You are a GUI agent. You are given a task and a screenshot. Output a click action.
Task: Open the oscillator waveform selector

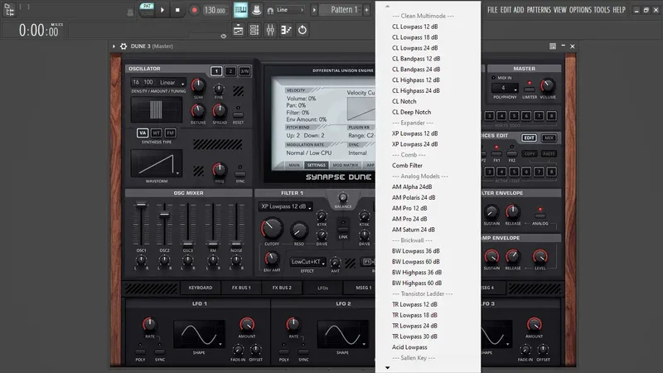(157, 162)
